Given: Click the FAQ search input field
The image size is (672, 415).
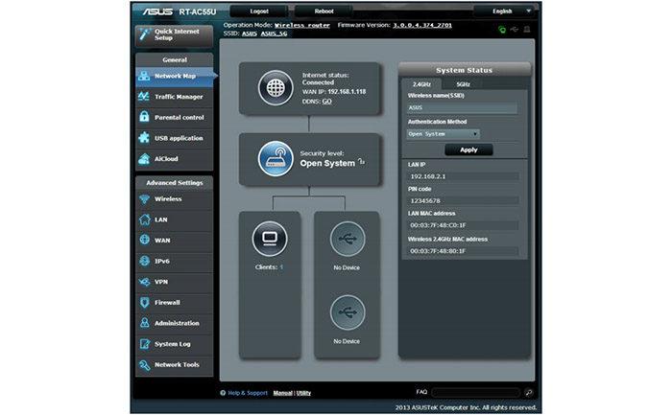Looking at the screenshot, I should pos(476,392).
